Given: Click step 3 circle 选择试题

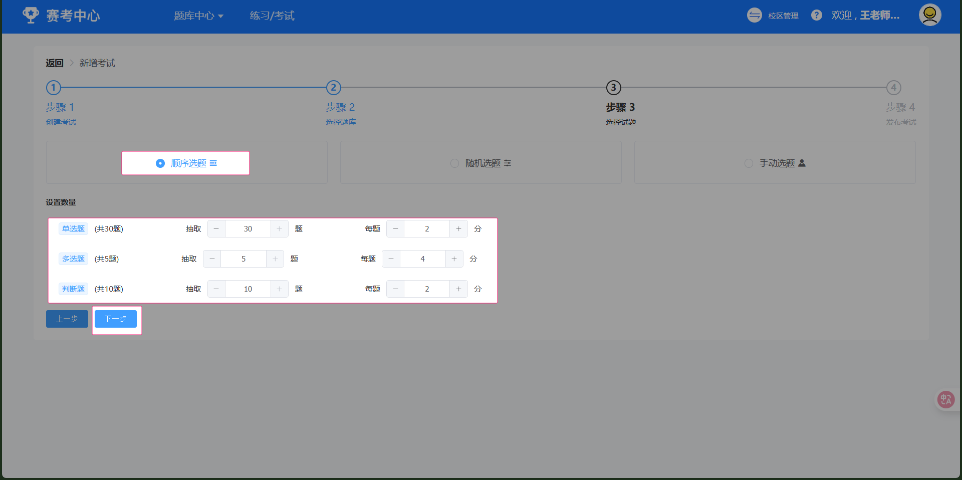Looking at the screenshot, I should coord(613,88).
